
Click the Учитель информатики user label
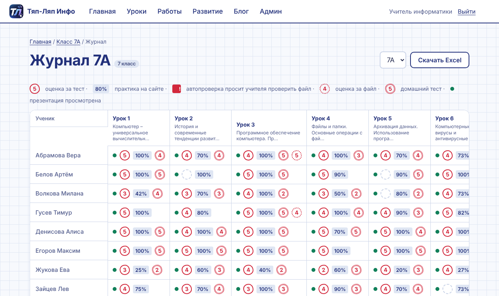421,12
